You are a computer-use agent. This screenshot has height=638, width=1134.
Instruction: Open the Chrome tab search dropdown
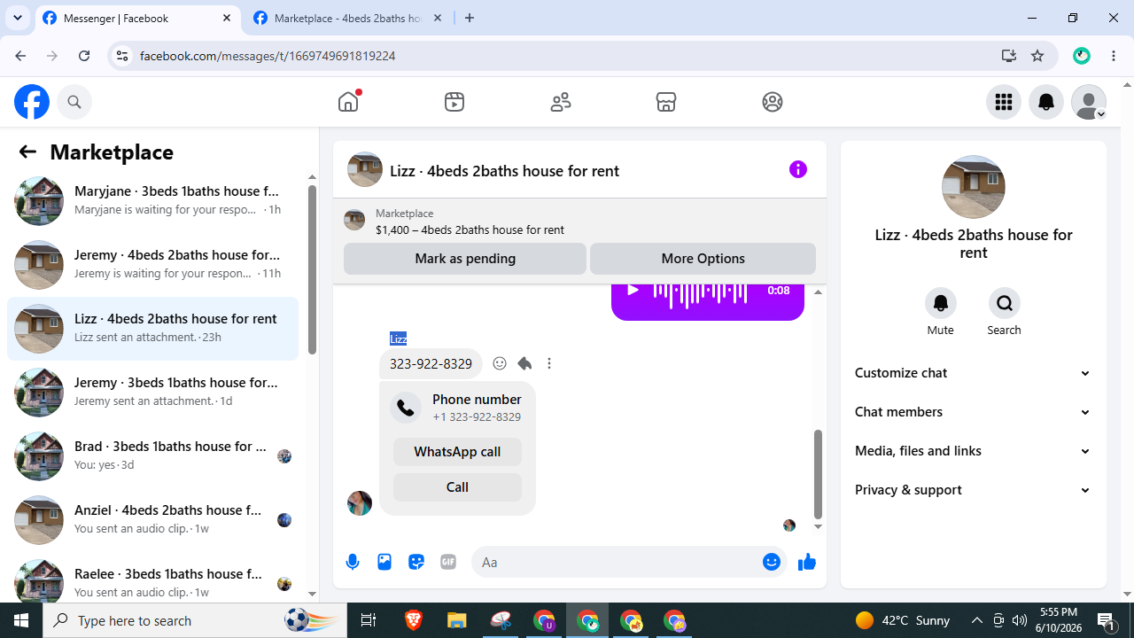[x=17, y=18]
